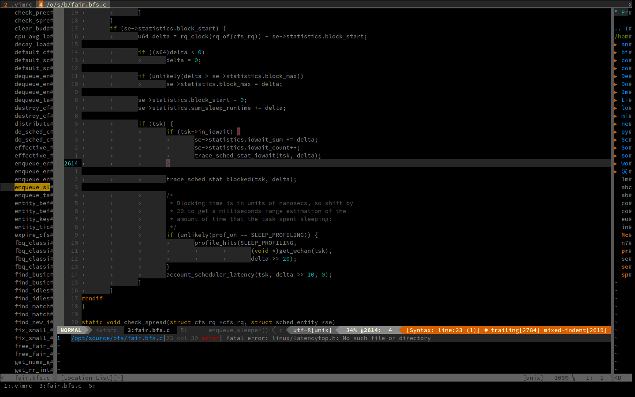Expand the 'Li' folder in the file tree
This screenshot has height=397, width=635.
tap(616, 100)
